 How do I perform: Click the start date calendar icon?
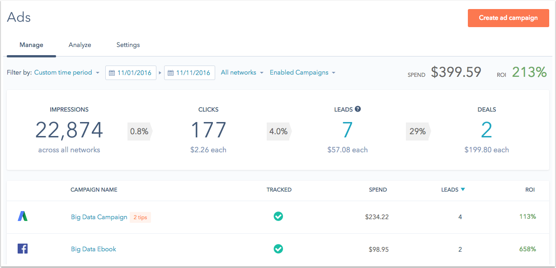click(x=112, y=73)
